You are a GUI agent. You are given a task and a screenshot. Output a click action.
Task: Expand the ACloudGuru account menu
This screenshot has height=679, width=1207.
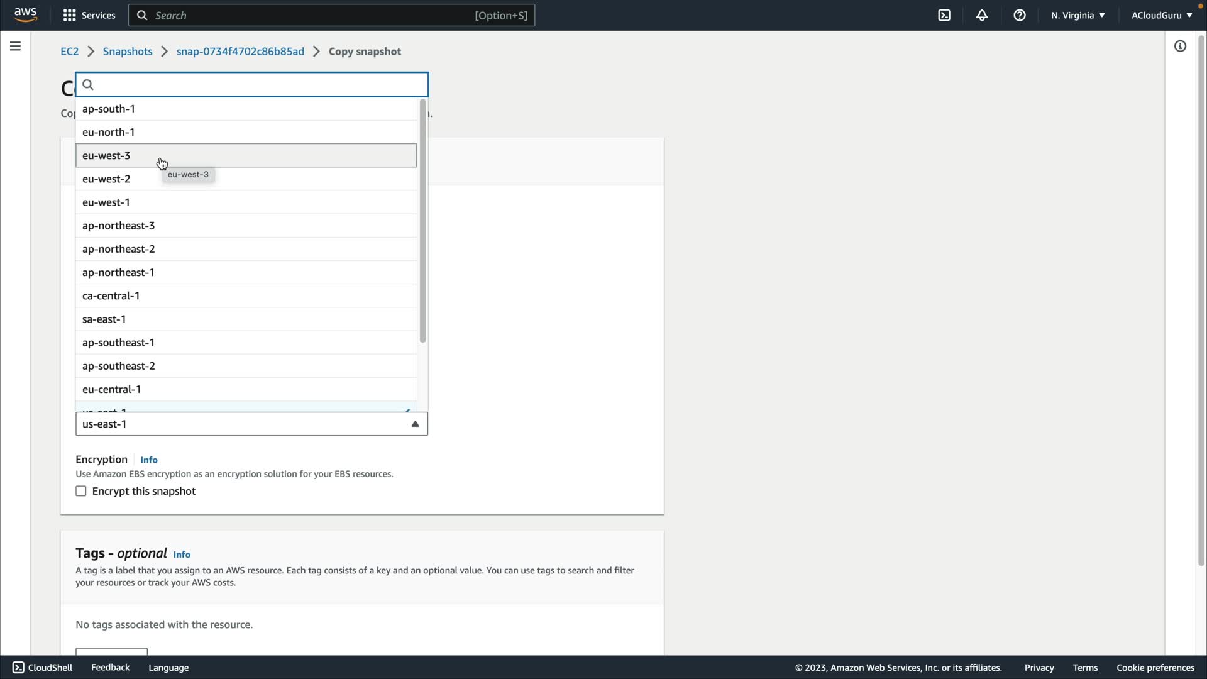[x=1161, y=15]
